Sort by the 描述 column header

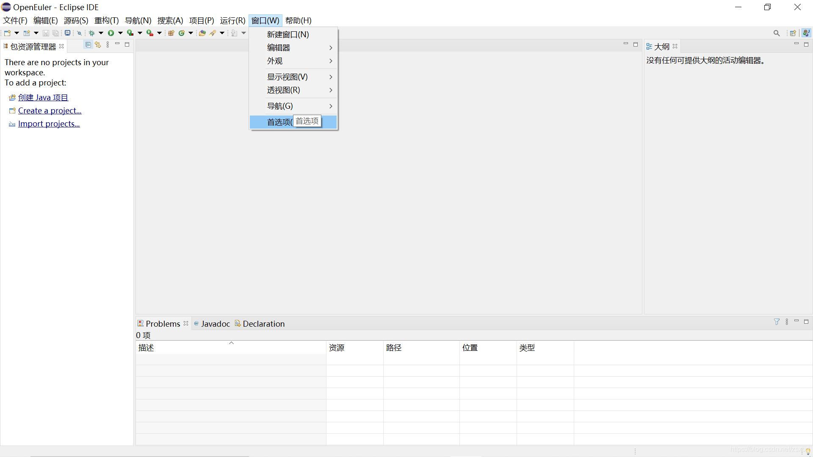146,348
